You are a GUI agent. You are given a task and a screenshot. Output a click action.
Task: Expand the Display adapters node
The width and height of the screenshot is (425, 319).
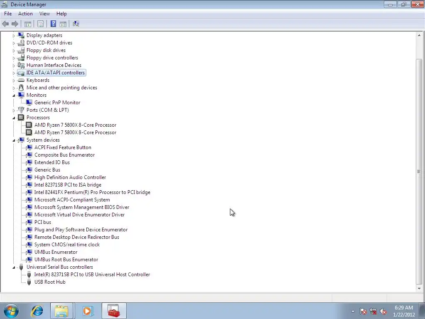pyautogui.click(x=14, y=36)
